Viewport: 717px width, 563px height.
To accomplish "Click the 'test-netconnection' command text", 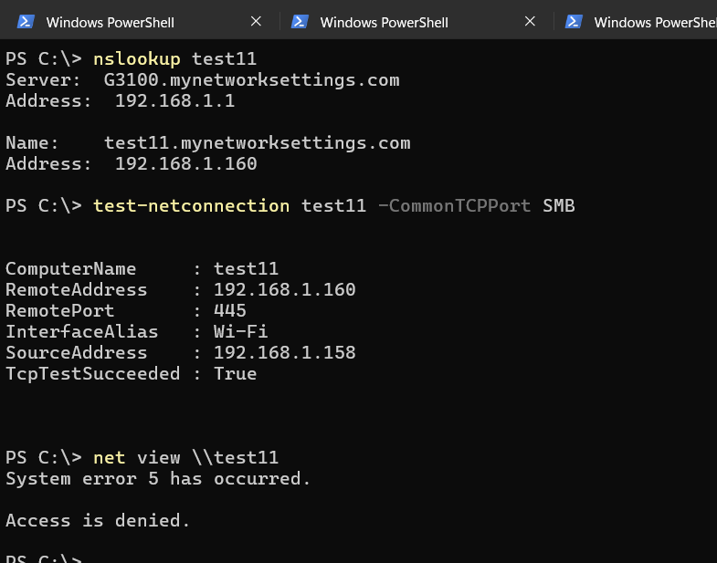I will (x=191, y=206).
